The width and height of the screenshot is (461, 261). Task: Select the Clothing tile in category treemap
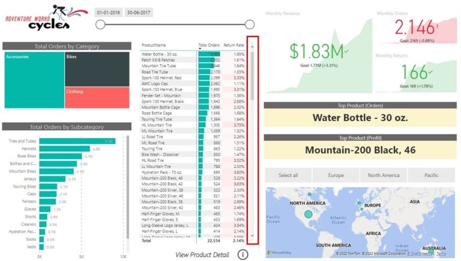point(97,98)
